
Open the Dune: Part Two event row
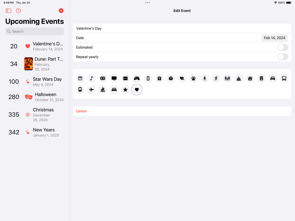(x=35, y=64)
